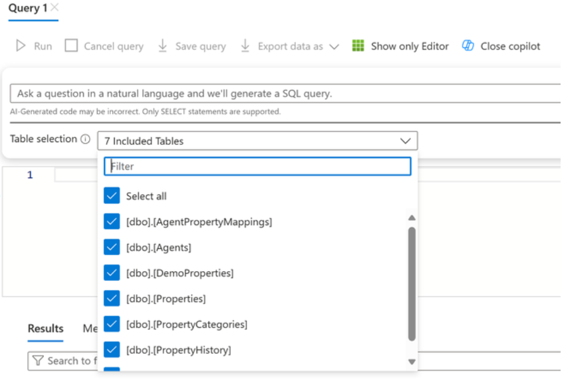Click the Save query download icon

pos(163,46)
